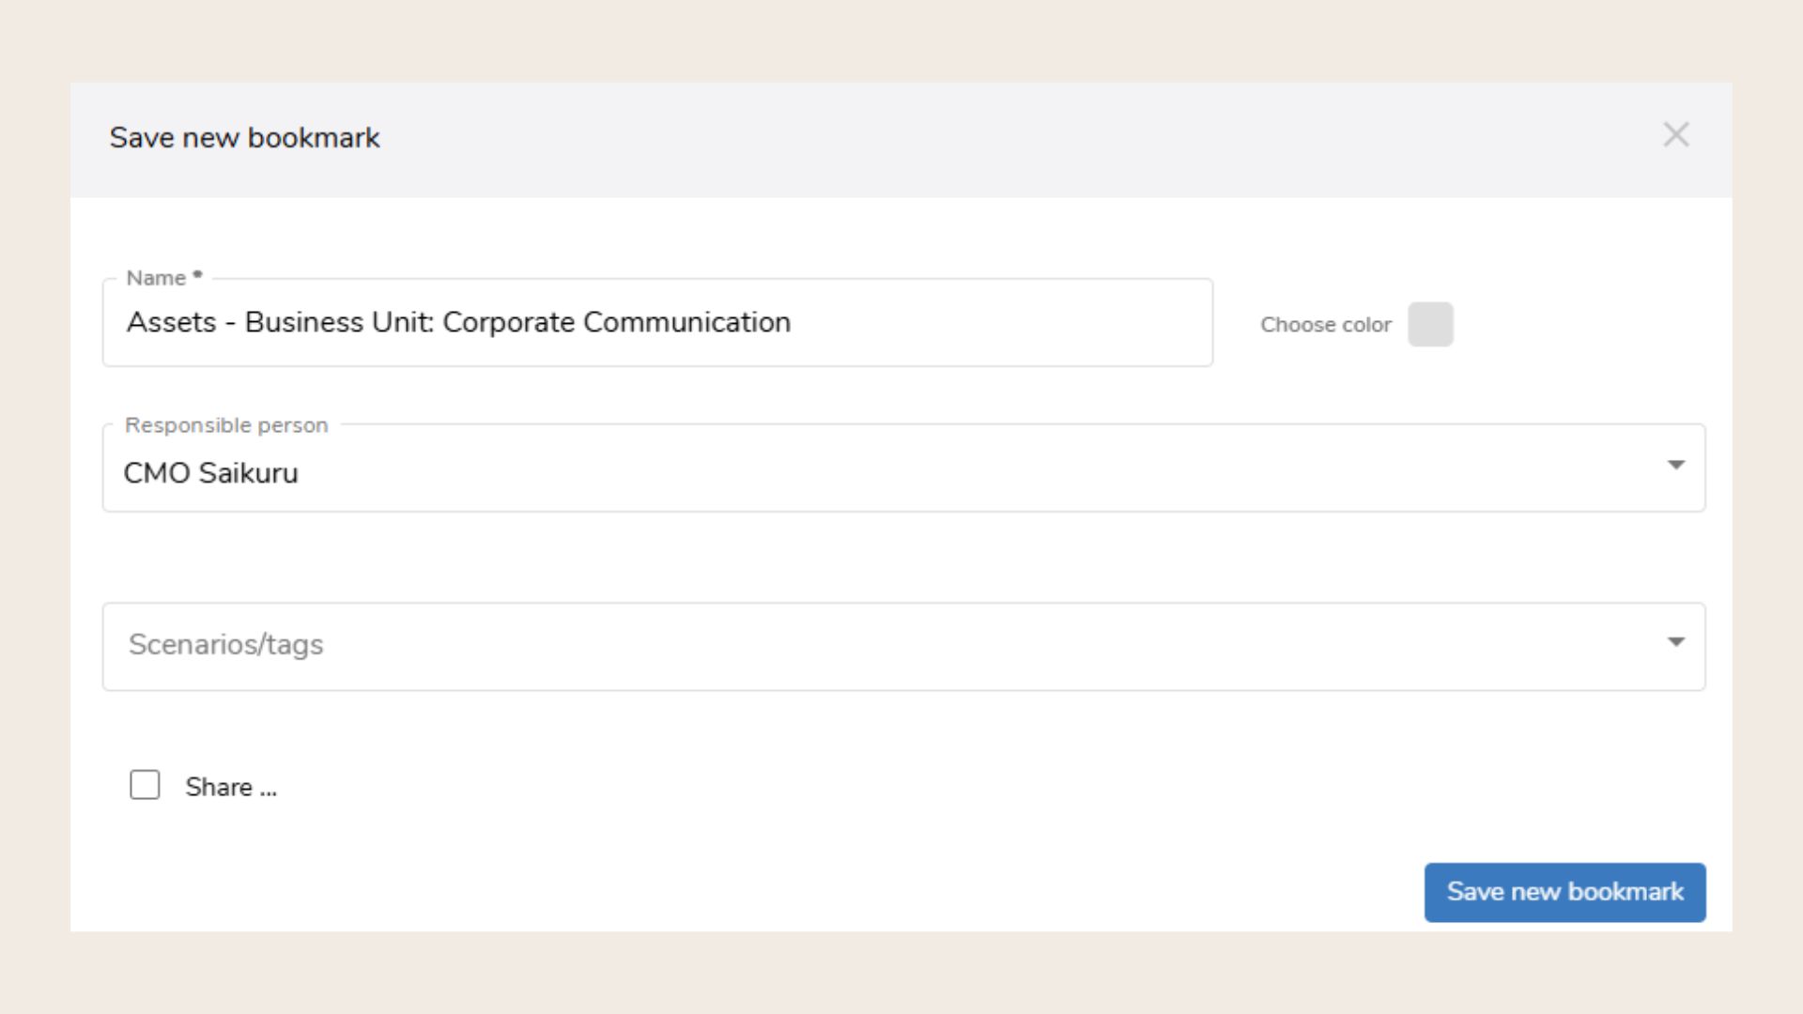This screenshot has height=1014, width=1803.
Task: Click the X icon in dialog header
Action: pyautogui.click(x=1675, y=135)
